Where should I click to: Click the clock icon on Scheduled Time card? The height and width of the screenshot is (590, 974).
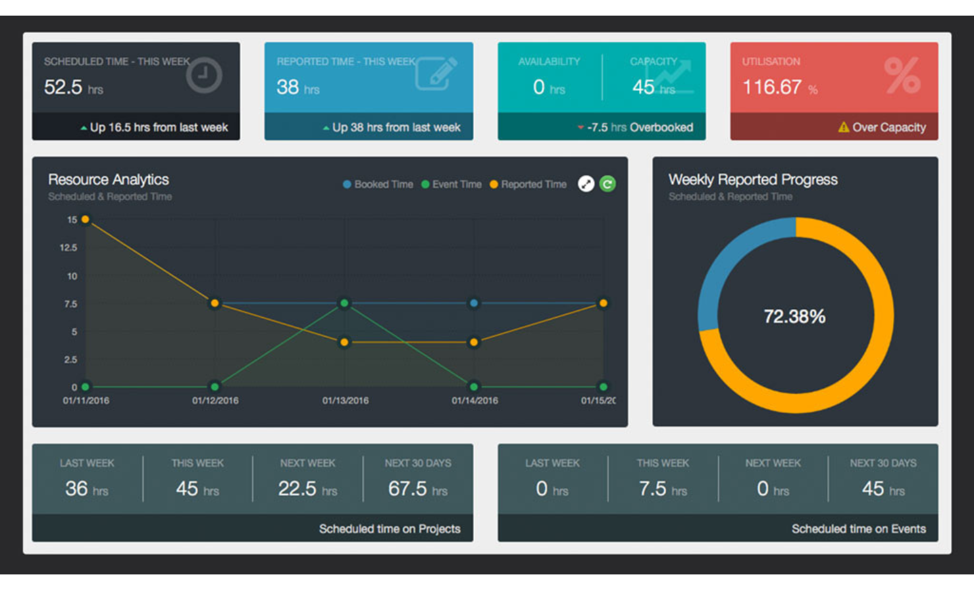[203, 76]
